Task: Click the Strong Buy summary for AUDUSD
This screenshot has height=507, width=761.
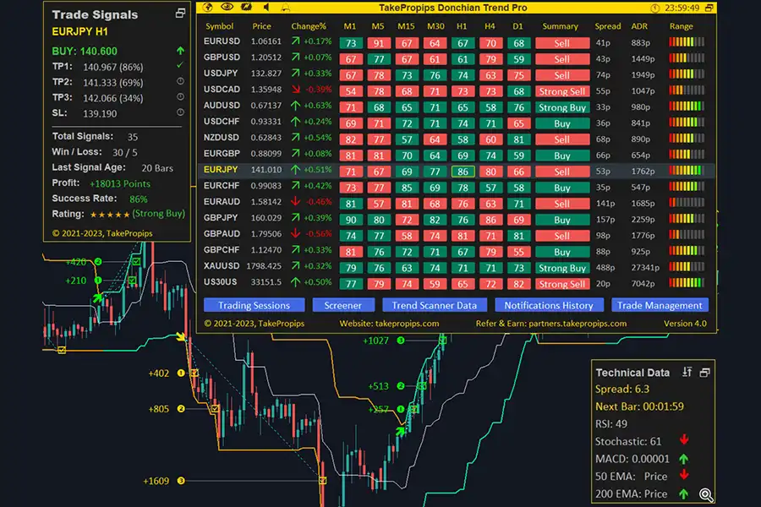Action: click(562, 107)
